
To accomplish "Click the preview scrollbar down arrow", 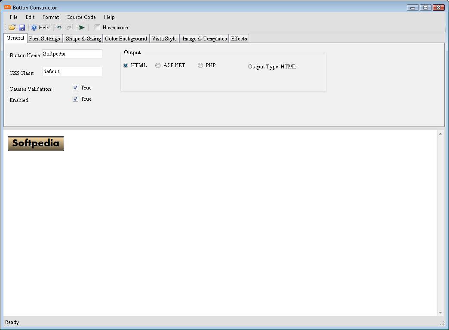I will coord(440,312).
